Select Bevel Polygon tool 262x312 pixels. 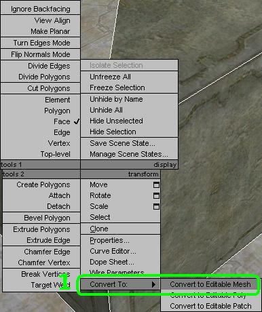[47, 218]
